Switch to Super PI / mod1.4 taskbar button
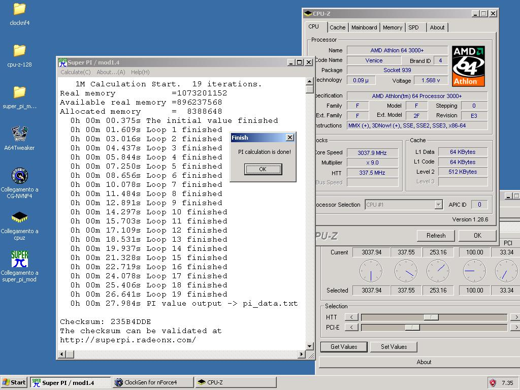 click(x=71, y=382)
